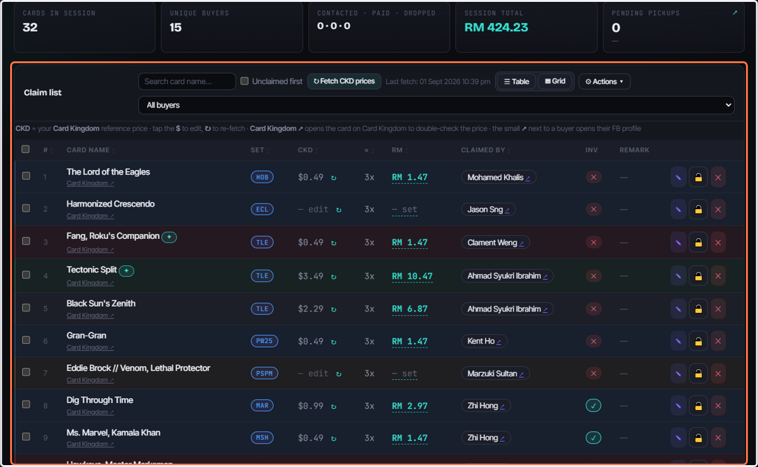Lock The Lord of the Eagles row

(698, 177)
